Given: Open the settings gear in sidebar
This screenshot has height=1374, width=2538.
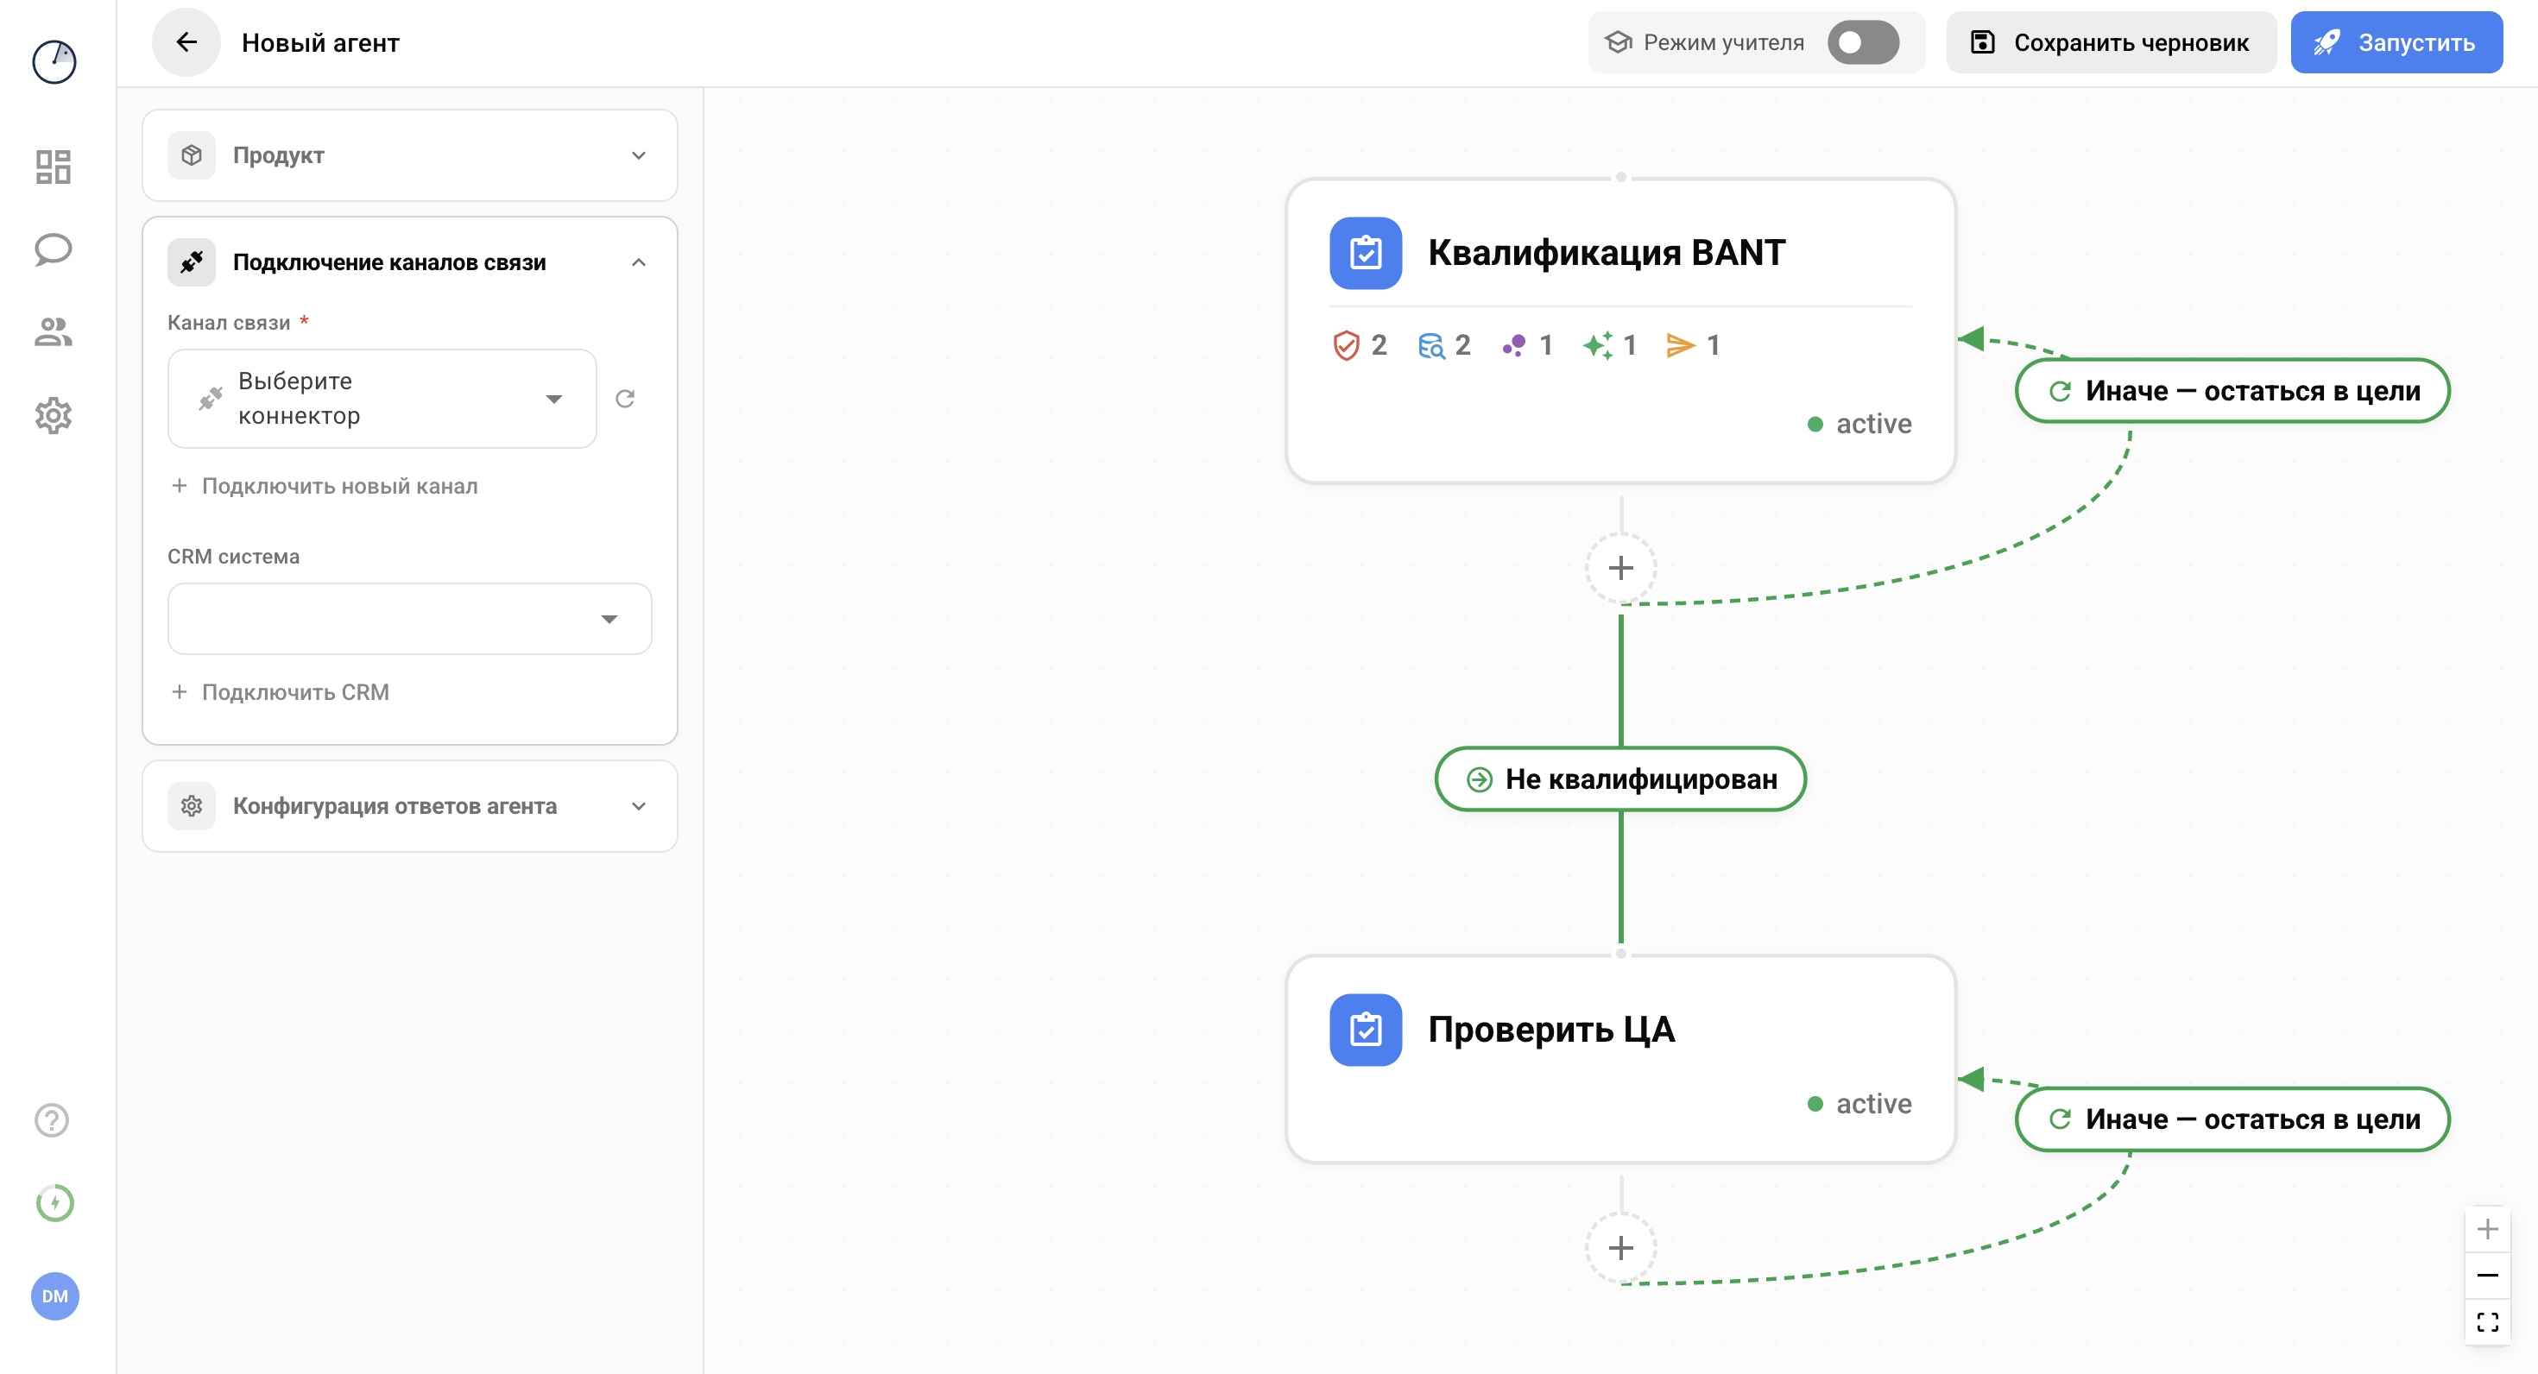Looking at the screenshot, I should 54,416.
